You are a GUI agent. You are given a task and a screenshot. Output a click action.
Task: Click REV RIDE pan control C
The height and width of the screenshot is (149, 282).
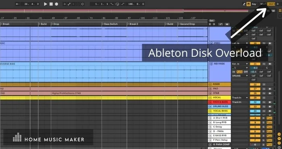pos(267,68)
